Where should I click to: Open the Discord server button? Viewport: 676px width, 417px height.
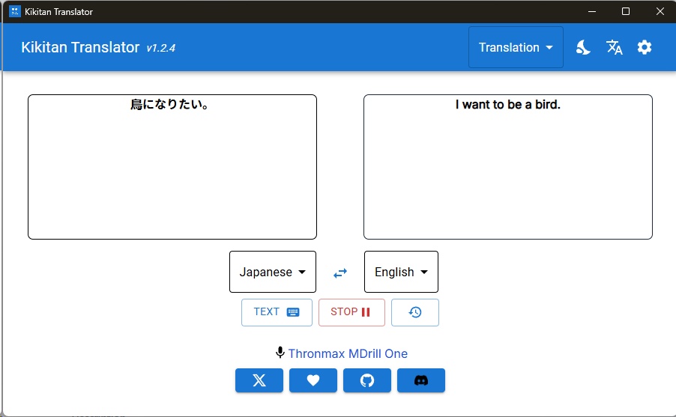coord(420,380)
